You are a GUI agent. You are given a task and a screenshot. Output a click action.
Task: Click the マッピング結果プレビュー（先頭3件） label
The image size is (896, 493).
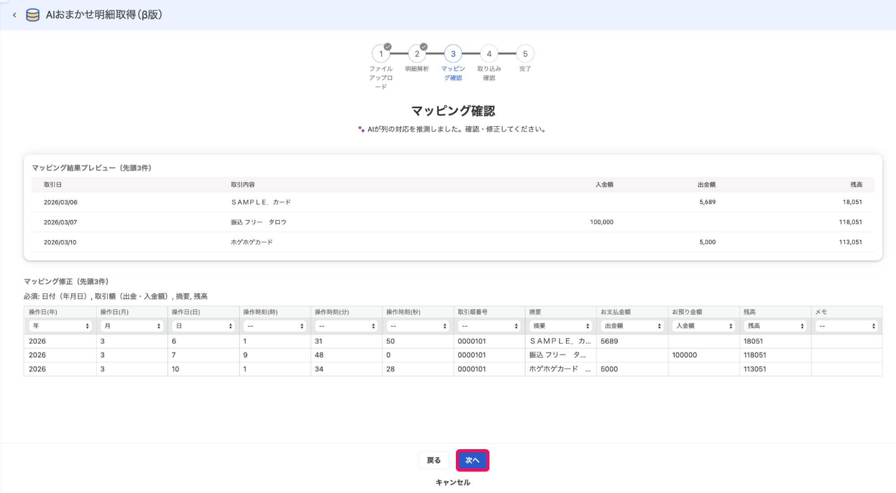(x=92, y=168)
